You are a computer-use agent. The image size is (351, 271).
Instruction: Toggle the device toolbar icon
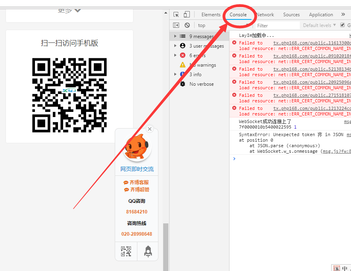(187, 15)
